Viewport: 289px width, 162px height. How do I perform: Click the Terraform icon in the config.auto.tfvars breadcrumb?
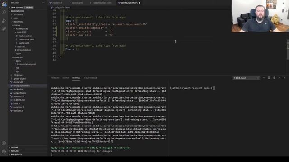[51, 7]
